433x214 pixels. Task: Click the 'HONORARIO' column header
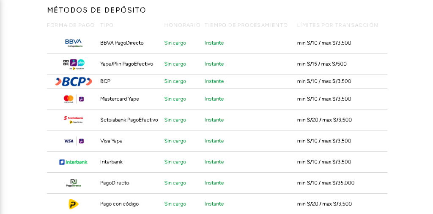click(182, 25)
